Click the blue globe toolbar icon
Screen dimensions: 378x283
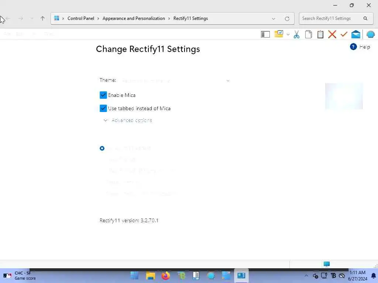[x=370, y=34]
